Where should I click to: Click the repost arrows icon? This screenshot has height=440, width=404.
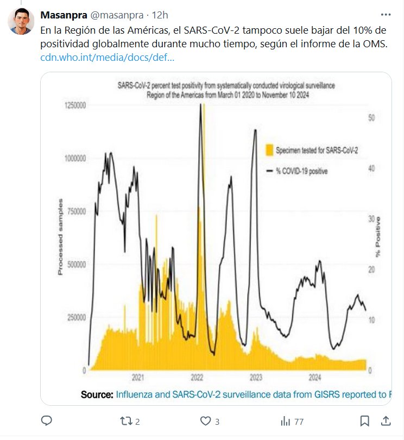(125, 421)
